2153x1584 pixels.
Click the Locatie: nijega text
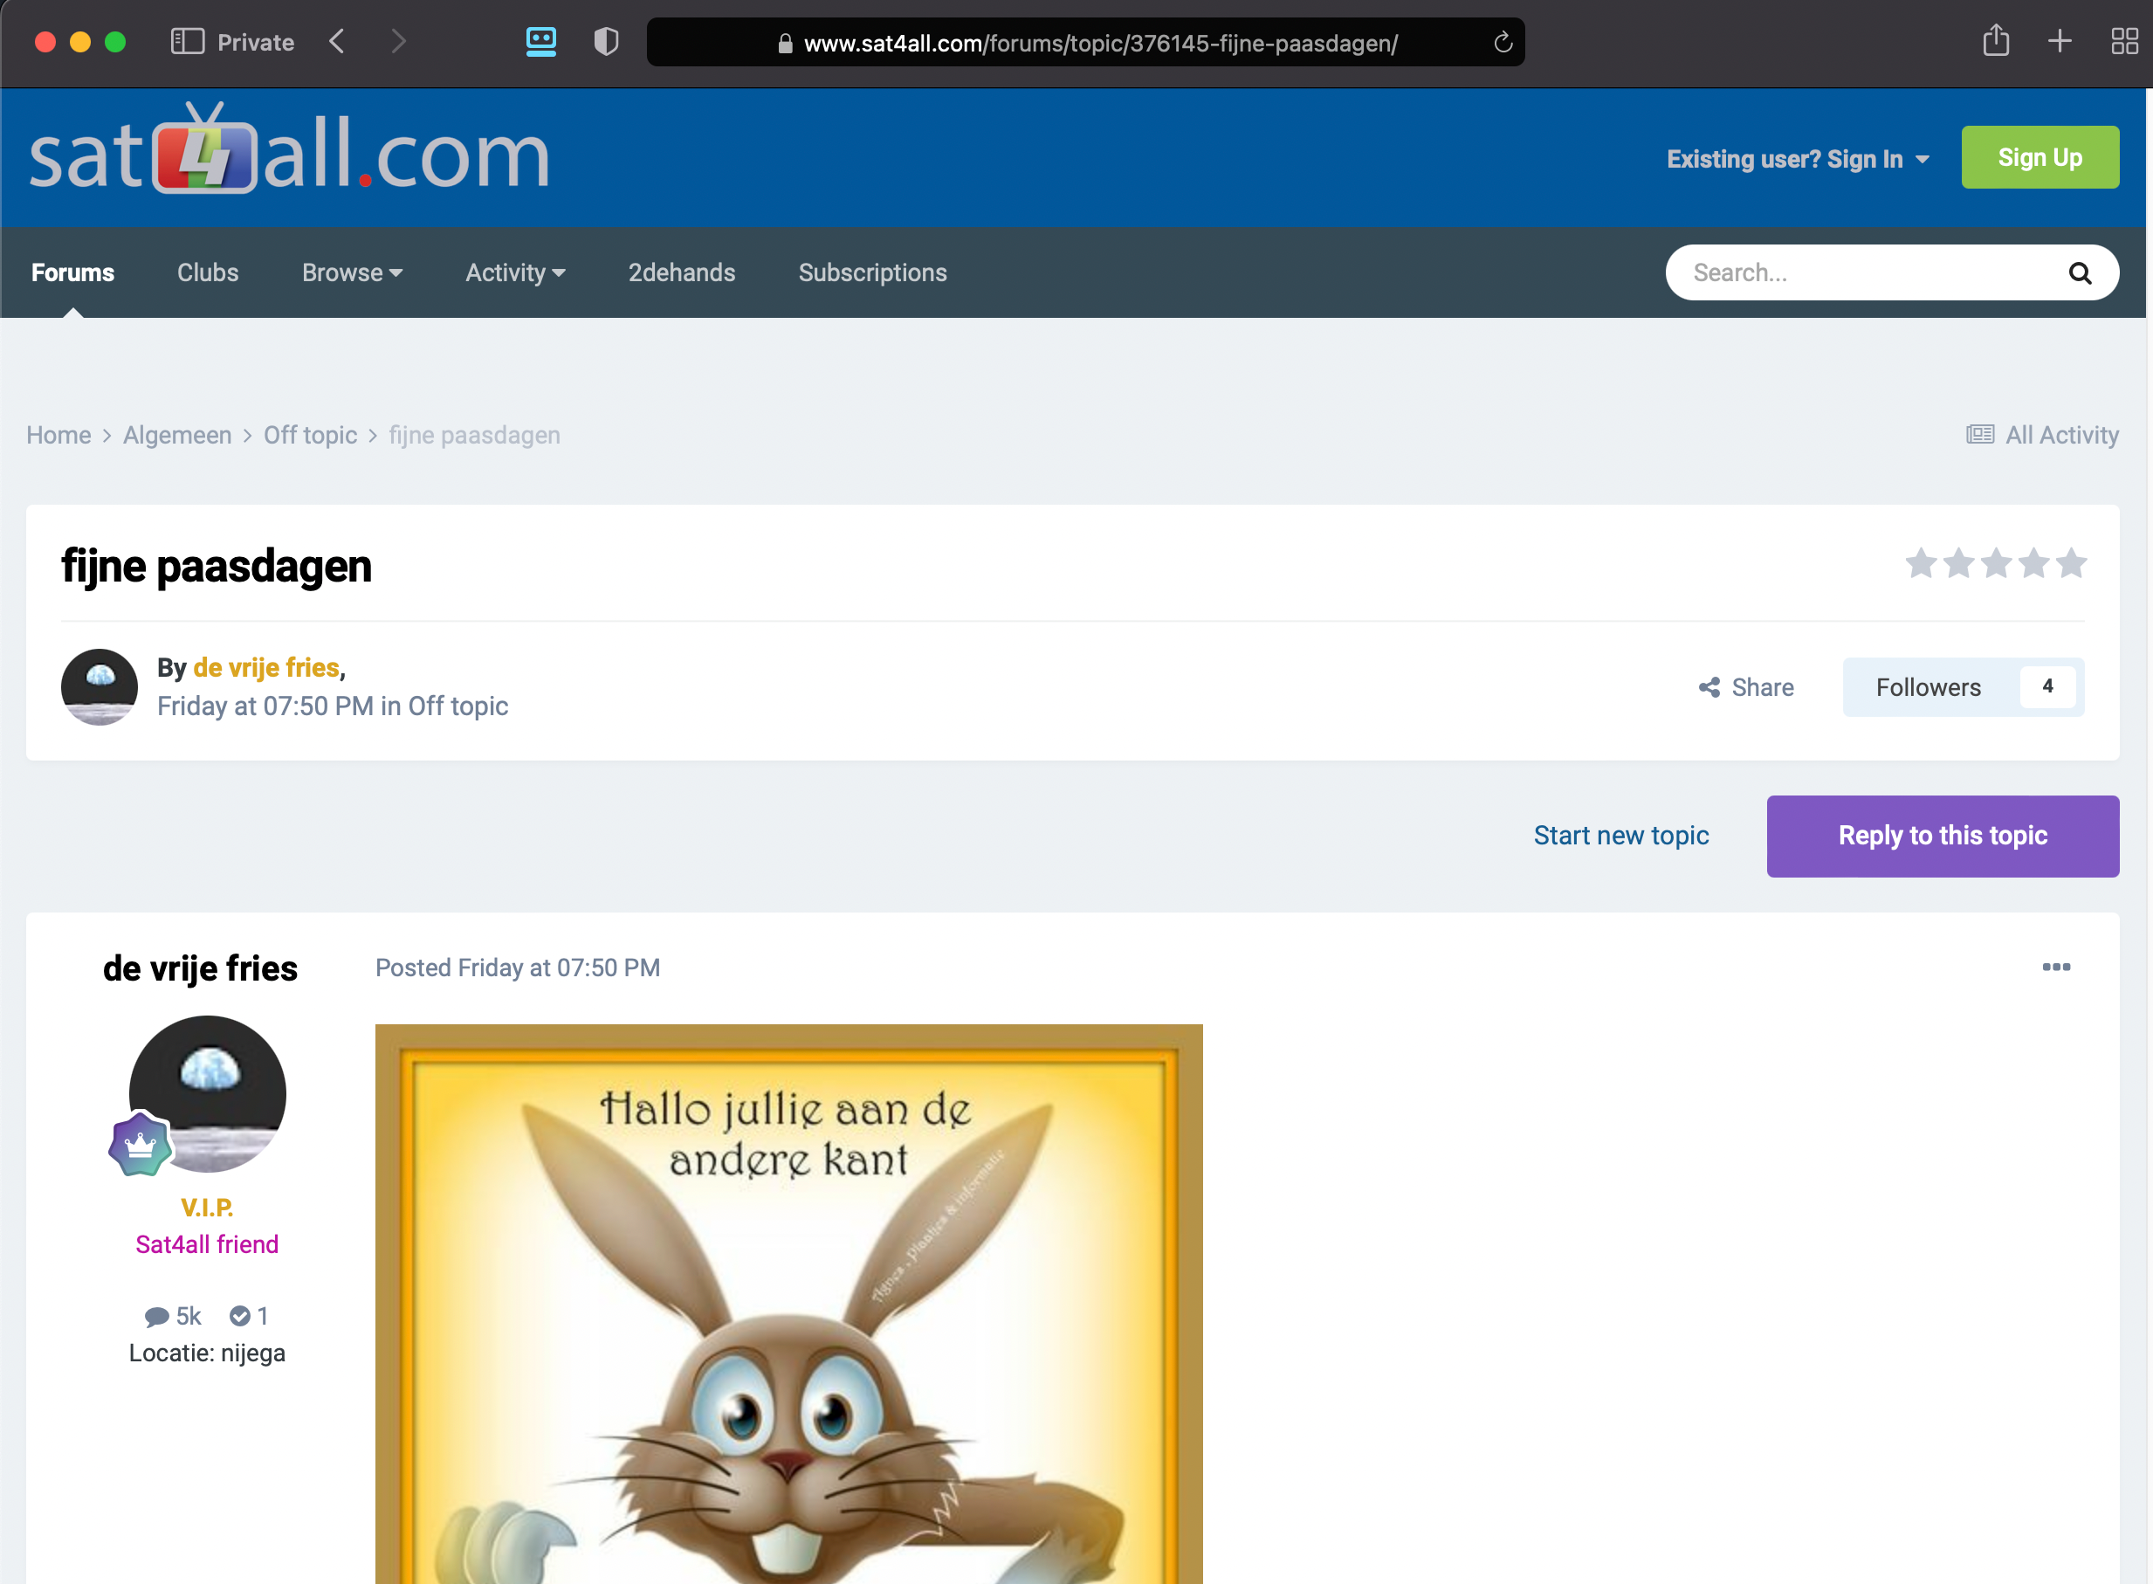click(x=207, y=1353)
